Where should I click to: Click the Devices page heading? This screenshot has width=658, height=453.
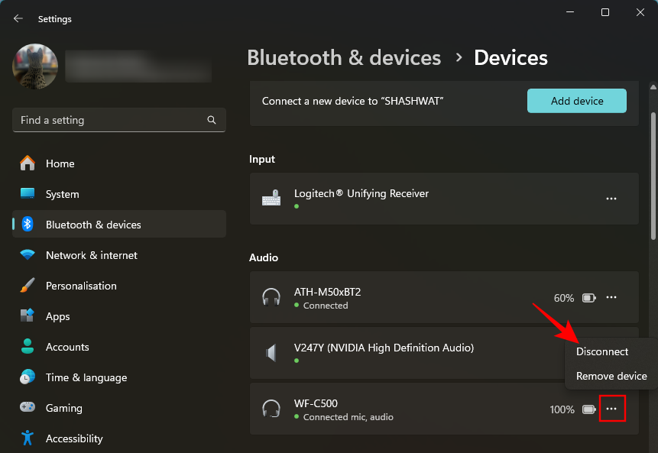tap(511, 57)
